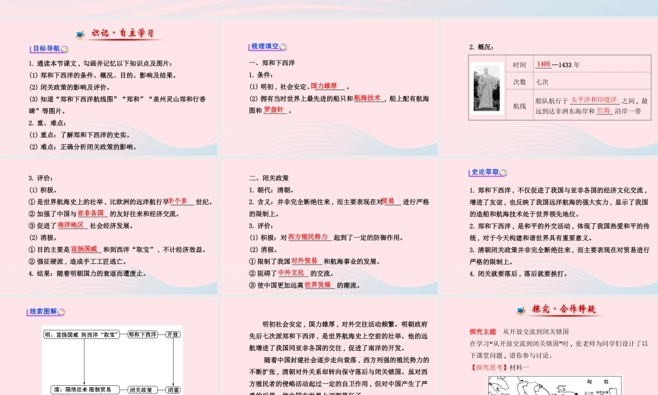Click the red answer 世界发展
This screenshot has width=658, height=395.
click(318, 284)
